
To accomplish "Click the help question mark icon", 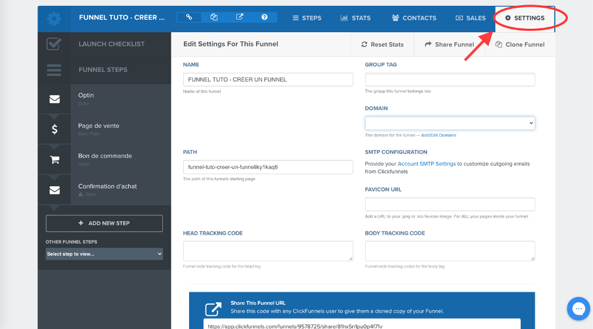I will 264,17.
